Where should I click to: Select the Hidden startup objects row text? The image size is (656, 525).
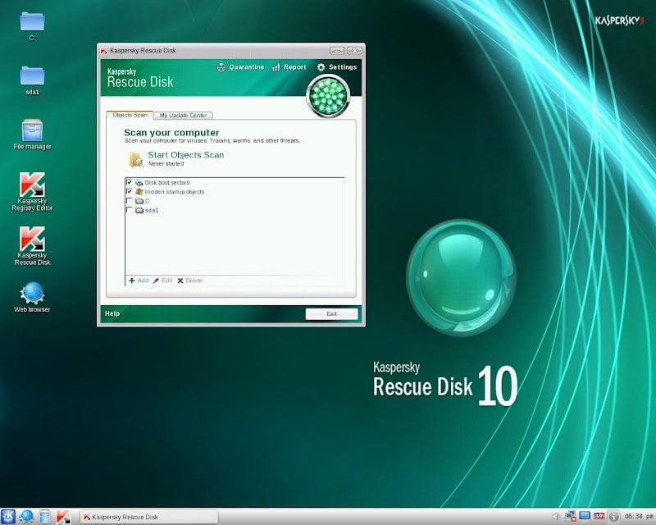click(x=175, y=192)
